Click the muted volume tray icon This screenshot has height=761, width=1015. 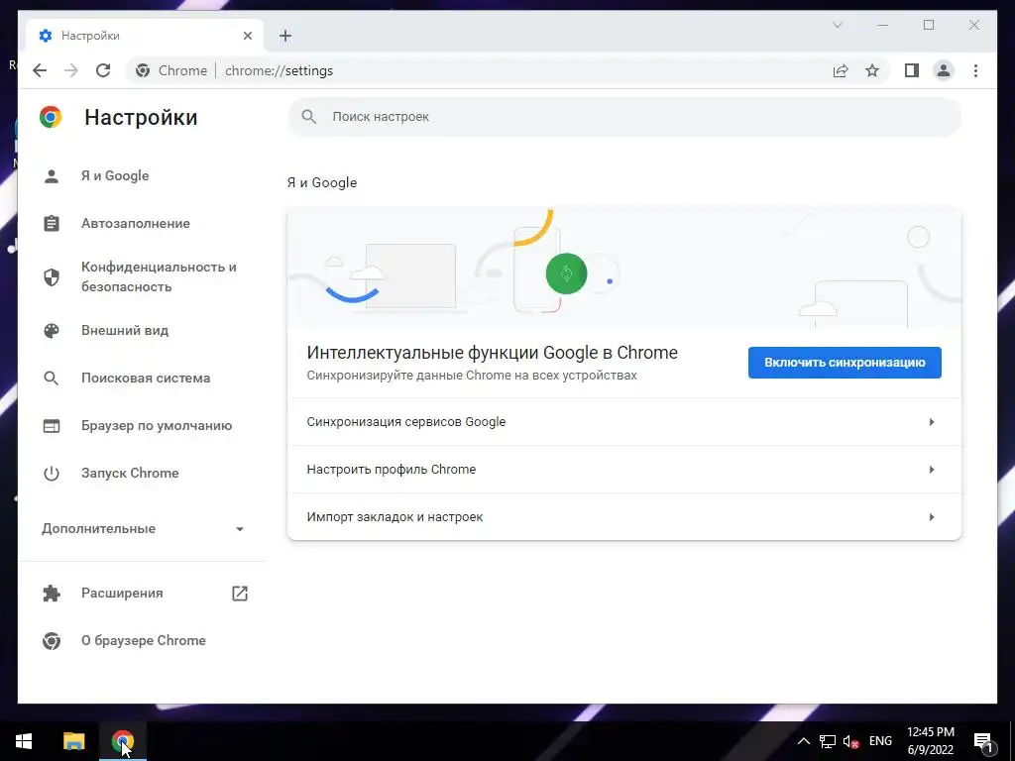coord(850,741)
